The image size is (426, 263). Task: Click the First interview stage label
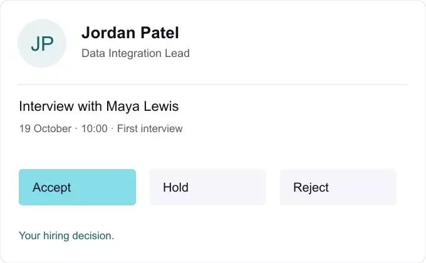[x=150, y=128]
